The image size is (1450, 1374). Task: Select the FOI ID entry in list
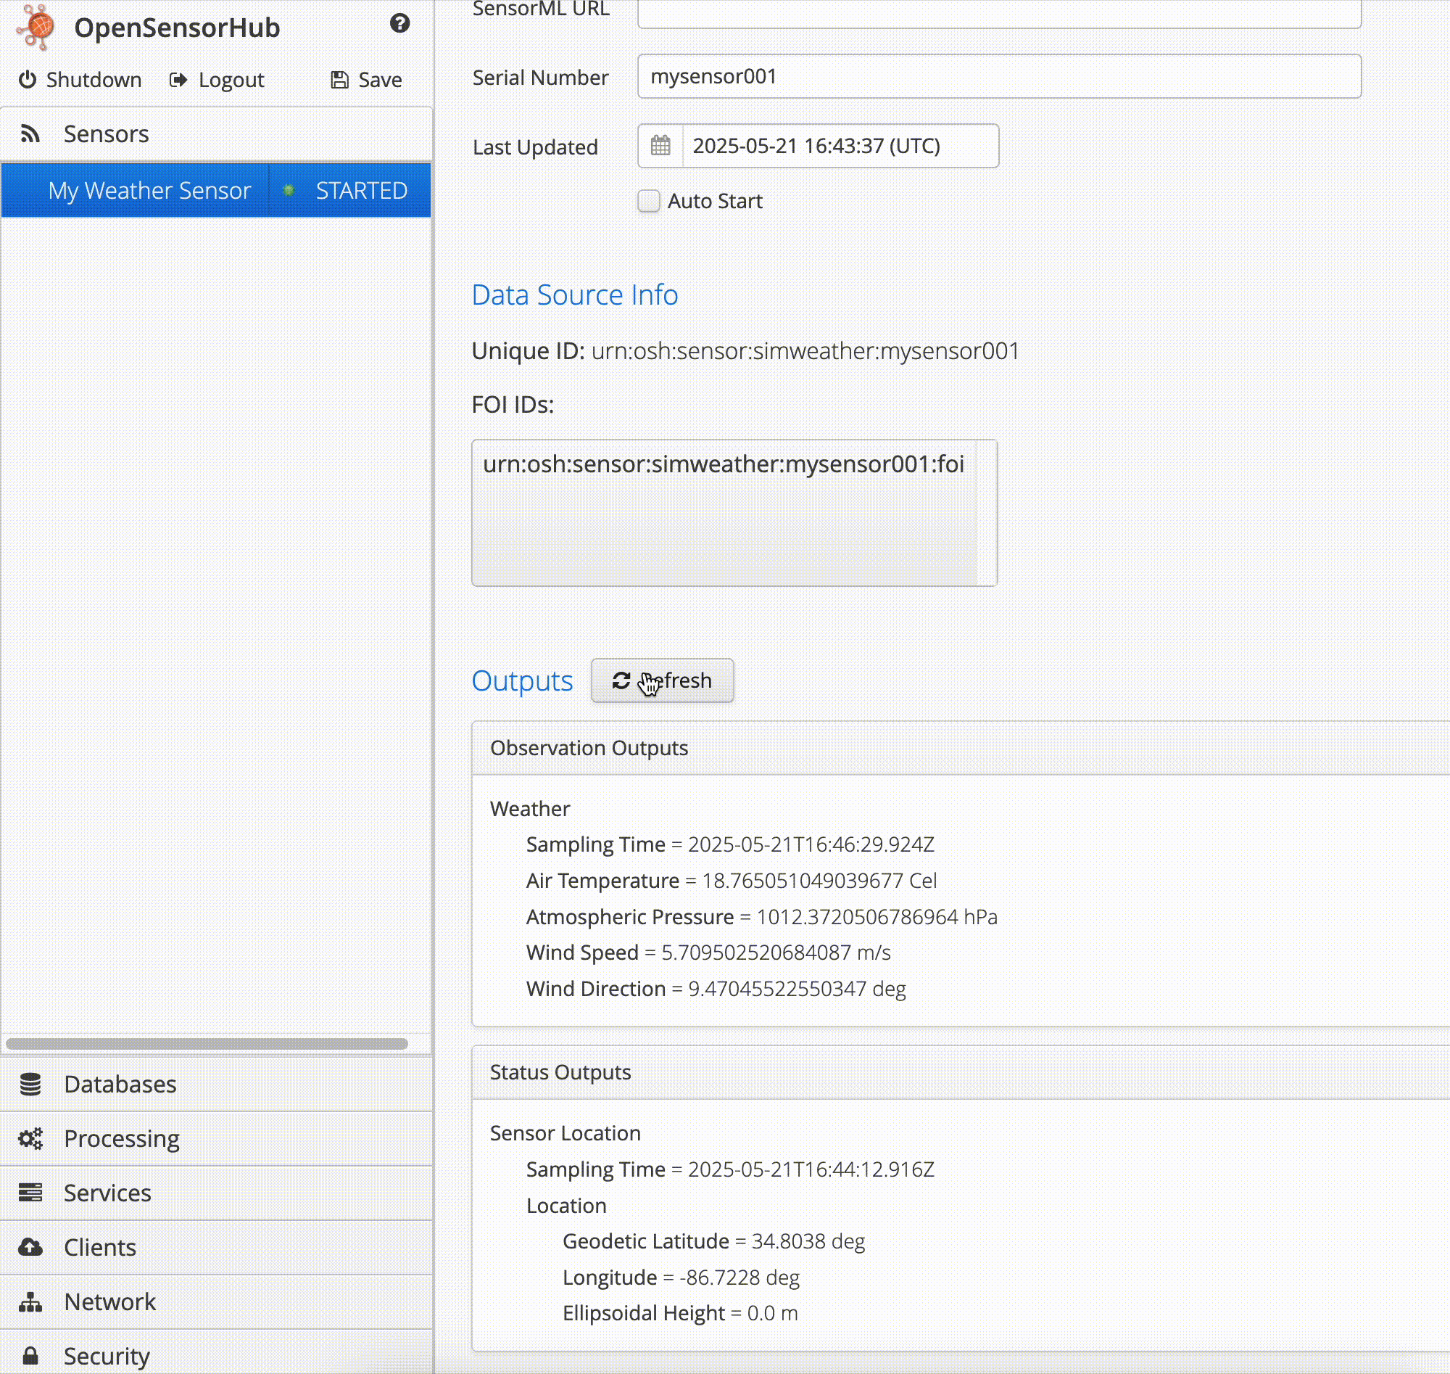point(723,464)
